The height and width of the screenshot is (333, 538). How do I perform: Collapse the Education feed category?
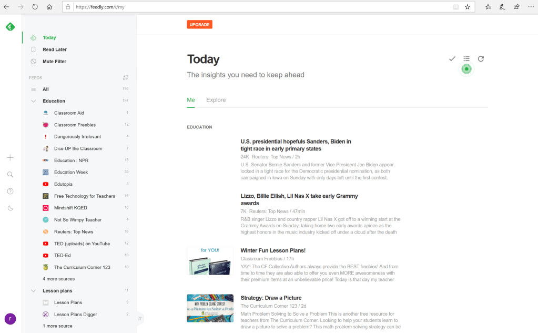(34, 101)
